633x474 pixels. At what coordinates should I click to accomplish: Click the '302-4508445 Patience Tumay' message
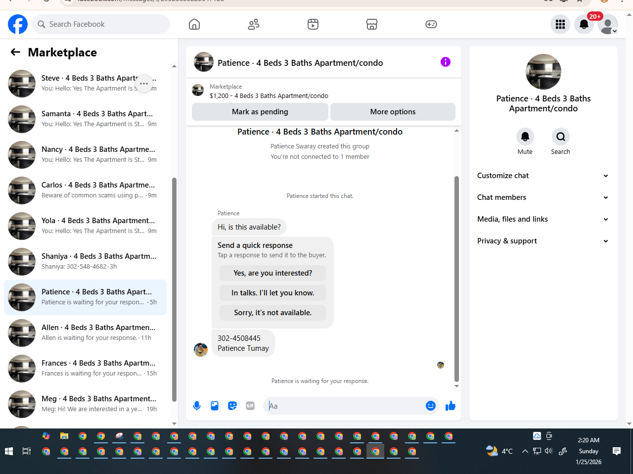tap(243, 343)
